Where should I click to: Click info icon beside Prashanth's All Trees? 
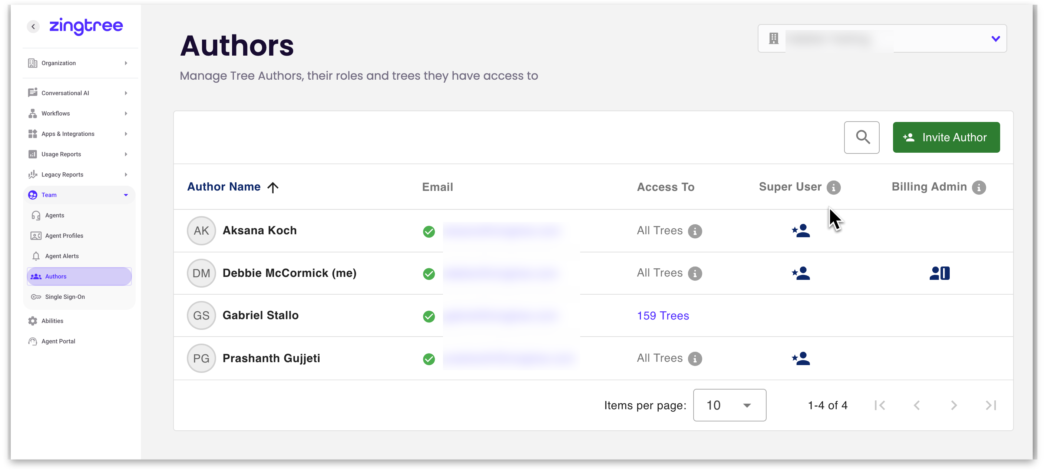[694, 358]
